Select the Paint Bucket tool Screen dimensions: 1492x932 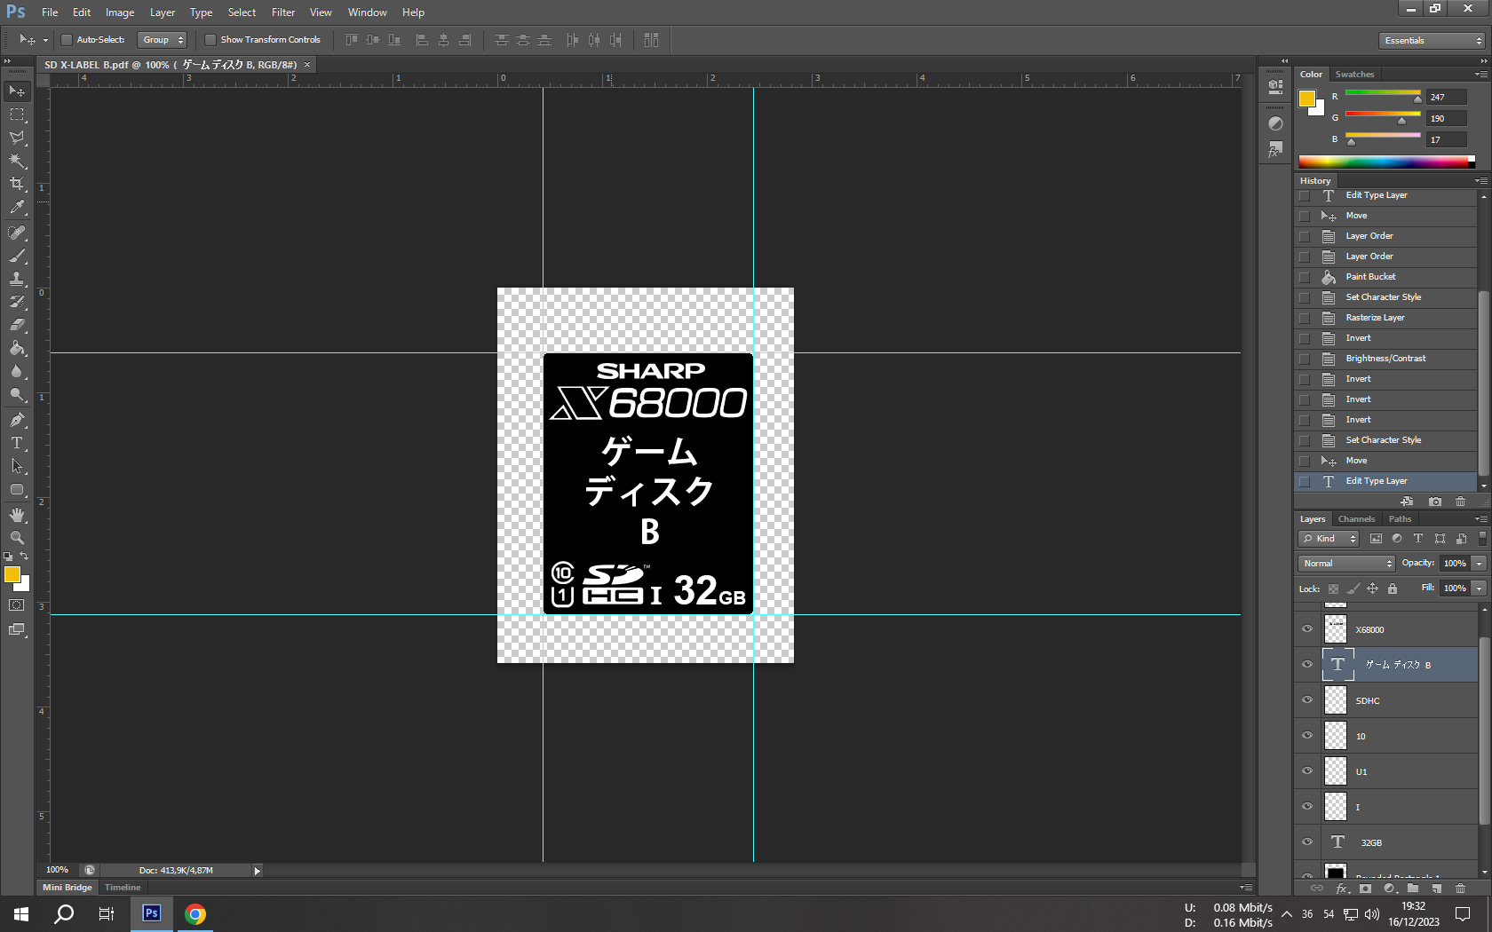(17, 348)
